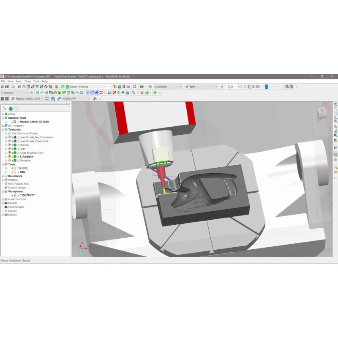Click the tool lightbulb icon beside 8BN dropdown
Screen dimensions: 338x338
222,87
